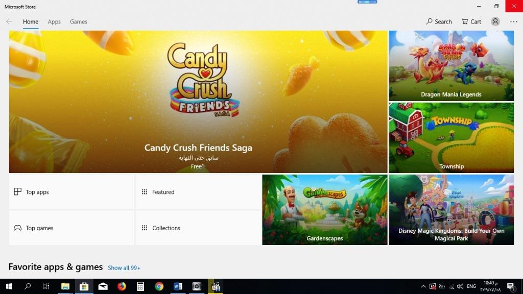The image size is (523, 294).
Task: Open the user account icon
Action: (x=495, y=21)
